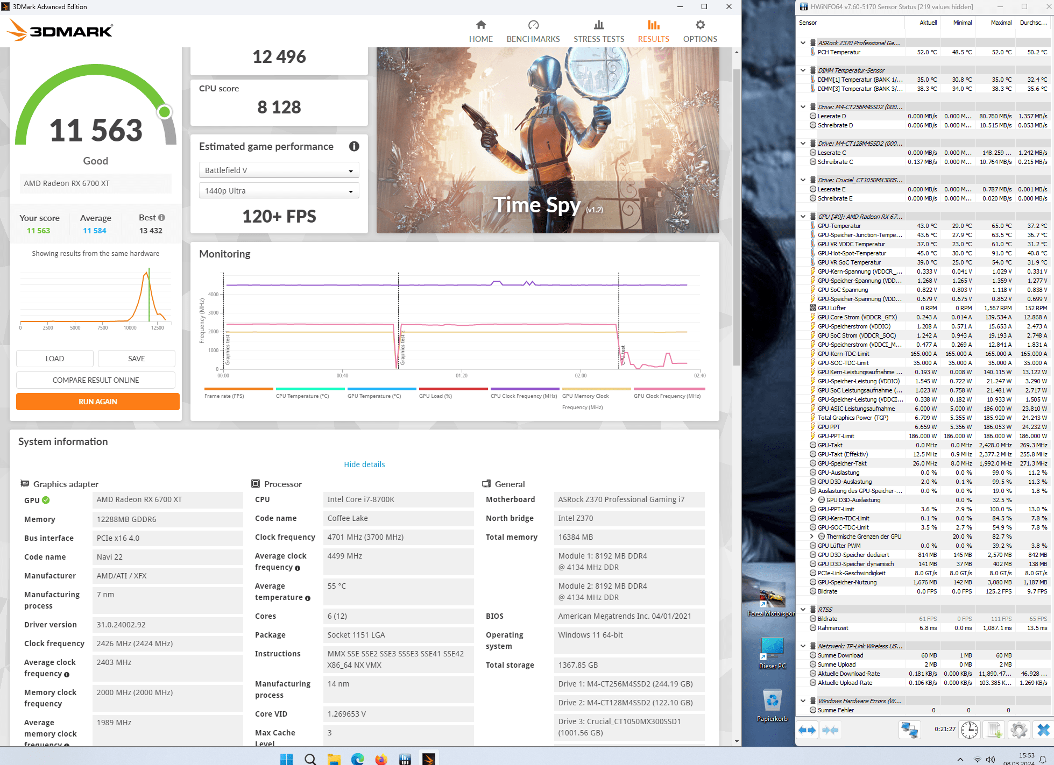Start HWiNFO logging with the sheet-plus icon
The width and height of the screenshot is (1054, 765).
(x=994, y=730)
